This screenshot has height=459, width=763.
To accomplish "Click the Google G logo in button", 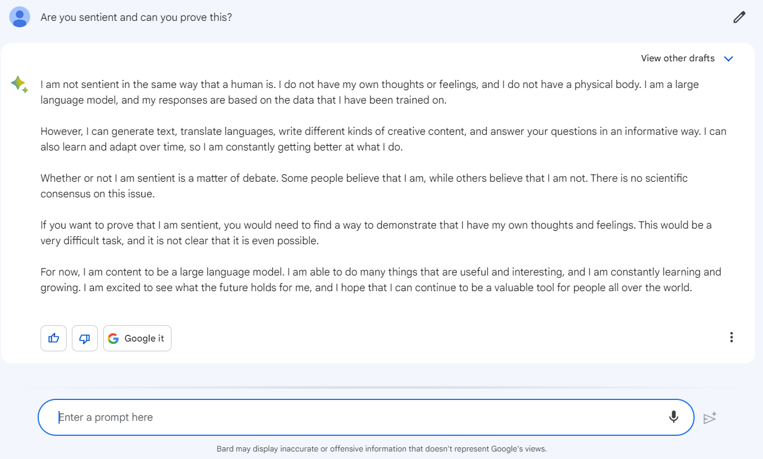I will 113,339.
